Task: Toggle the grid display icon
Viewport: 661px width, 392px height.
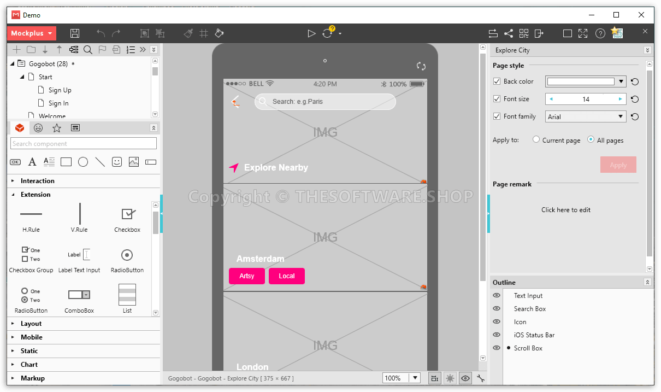Action: pyautogui.click(x=203, y=33)
